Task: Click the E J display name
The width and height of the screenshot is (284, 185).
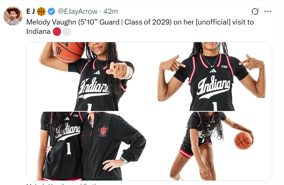Action: point(31,11)
